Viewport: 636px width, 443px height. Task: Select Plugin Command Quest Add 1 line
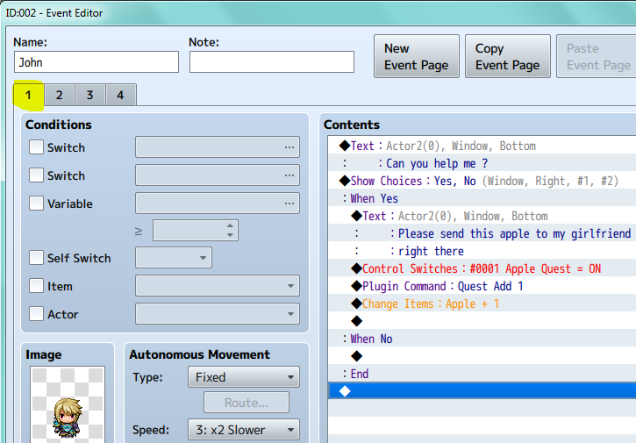coord(482,286)
